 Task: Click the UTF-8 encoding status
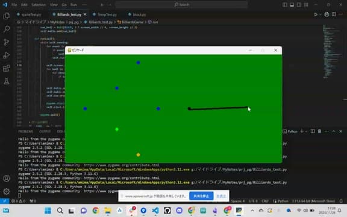[253, 201]
